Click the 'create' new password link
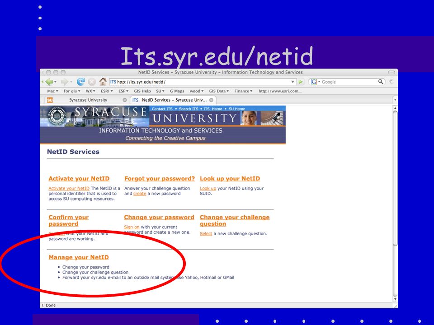 [140, 194]
